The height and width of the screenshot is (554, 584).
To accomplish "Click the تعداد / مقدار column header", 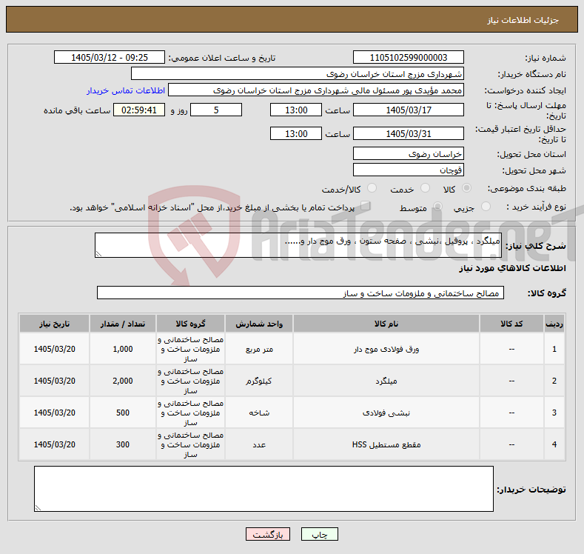I will coord(123,324).
